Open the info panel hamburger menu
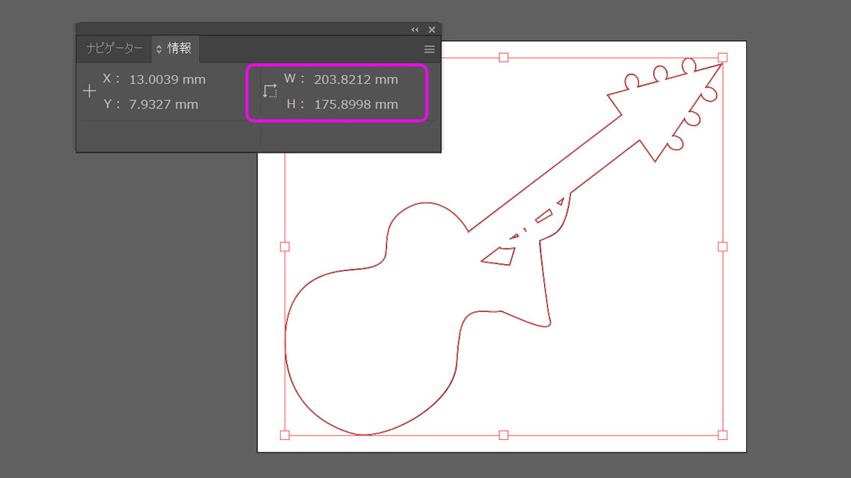The width and height of the screenshot is (851, 478). (429, 49)
